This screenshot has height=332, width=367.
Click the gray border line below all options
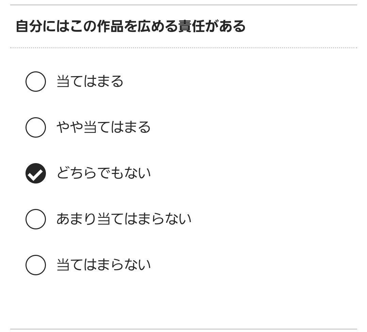pos(184,329)
